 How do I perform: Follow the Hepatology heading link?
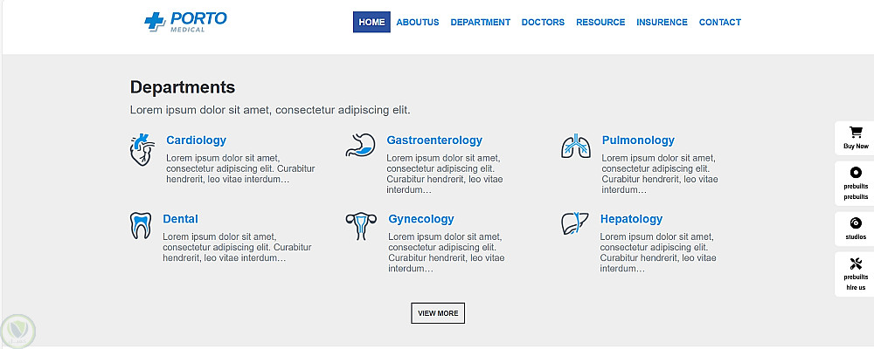click(631, 219)
